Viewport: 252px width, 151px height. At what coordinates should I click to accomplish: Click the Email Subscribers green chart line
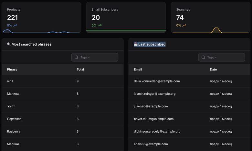click(126, 30)
